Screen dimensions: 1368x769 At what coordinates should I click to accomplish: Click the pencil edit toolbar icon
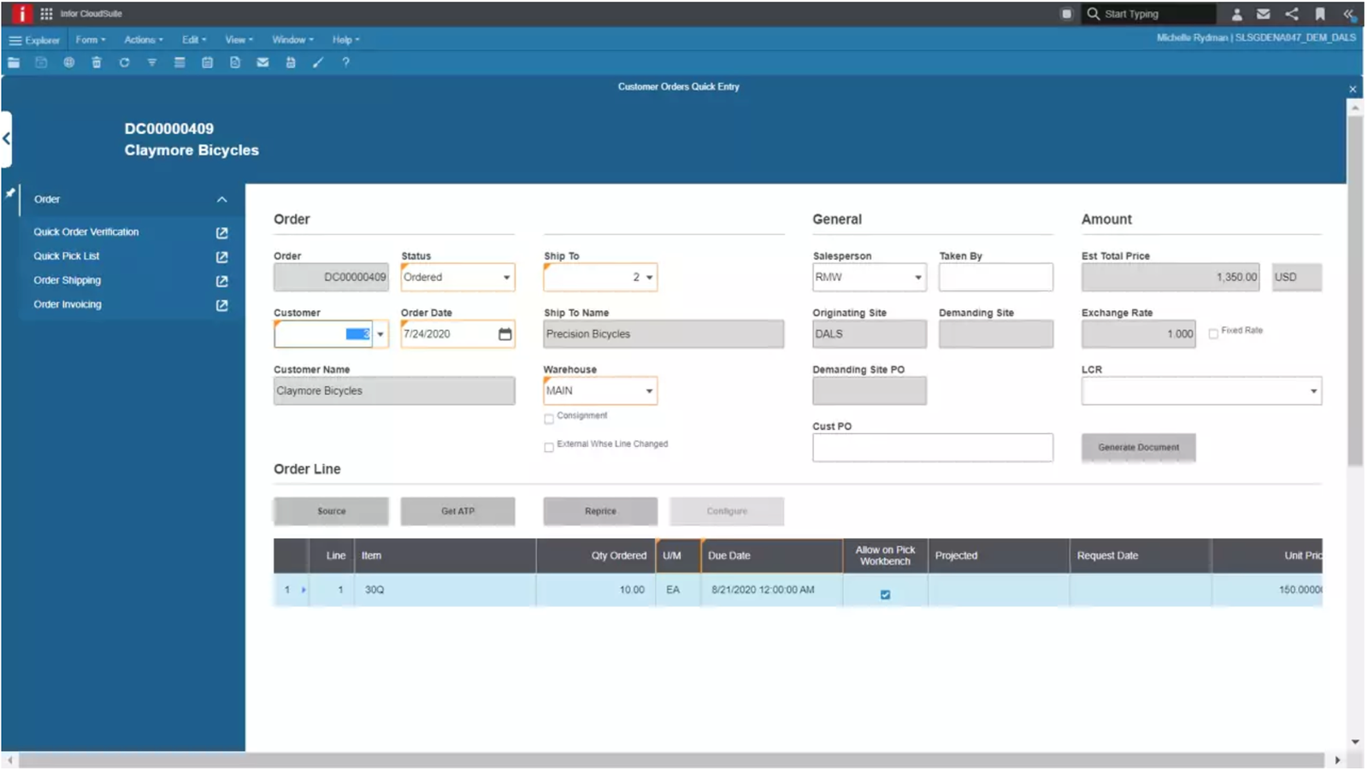click(x=318, y=62)
